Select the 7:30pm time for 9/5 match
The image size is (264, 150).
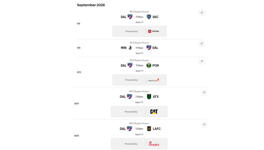[x=139, y=17]
